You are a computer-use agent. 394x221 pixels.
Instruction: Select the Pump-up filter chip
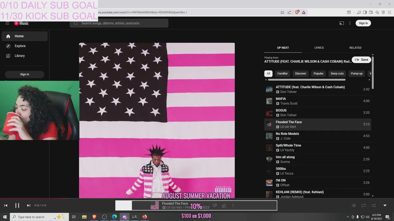pyautogui.click(x=357, y=74)
